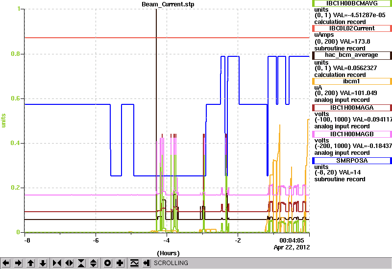Compress horizontally with the inward-triangles bowtie icon

(57, 263)
